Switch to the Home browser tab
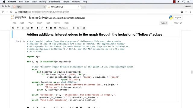193x108 pixels. [x=29, y=7]
